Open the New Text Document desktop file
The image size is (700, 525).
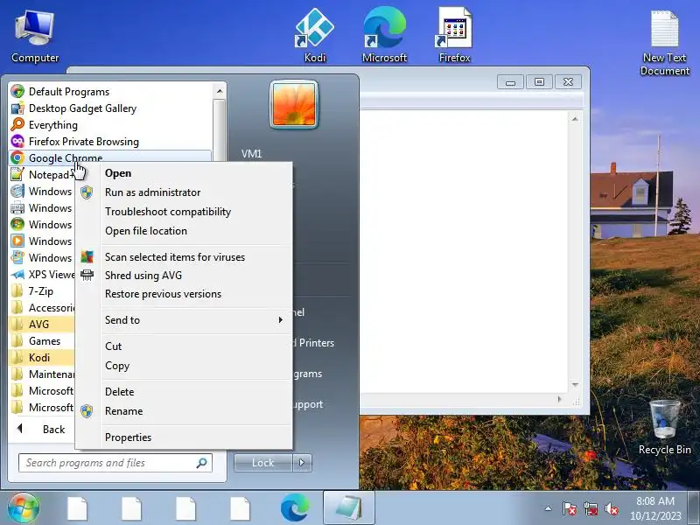665,43
